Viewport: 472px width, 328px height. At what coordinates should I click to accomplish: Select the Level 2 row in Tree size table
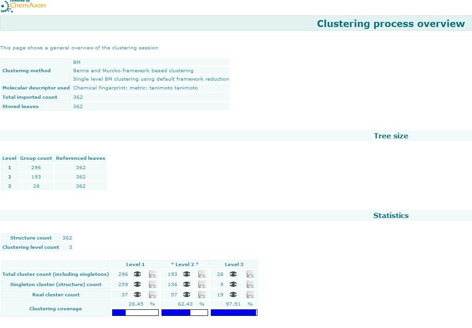pyautogui.click(x=54, y=177)
